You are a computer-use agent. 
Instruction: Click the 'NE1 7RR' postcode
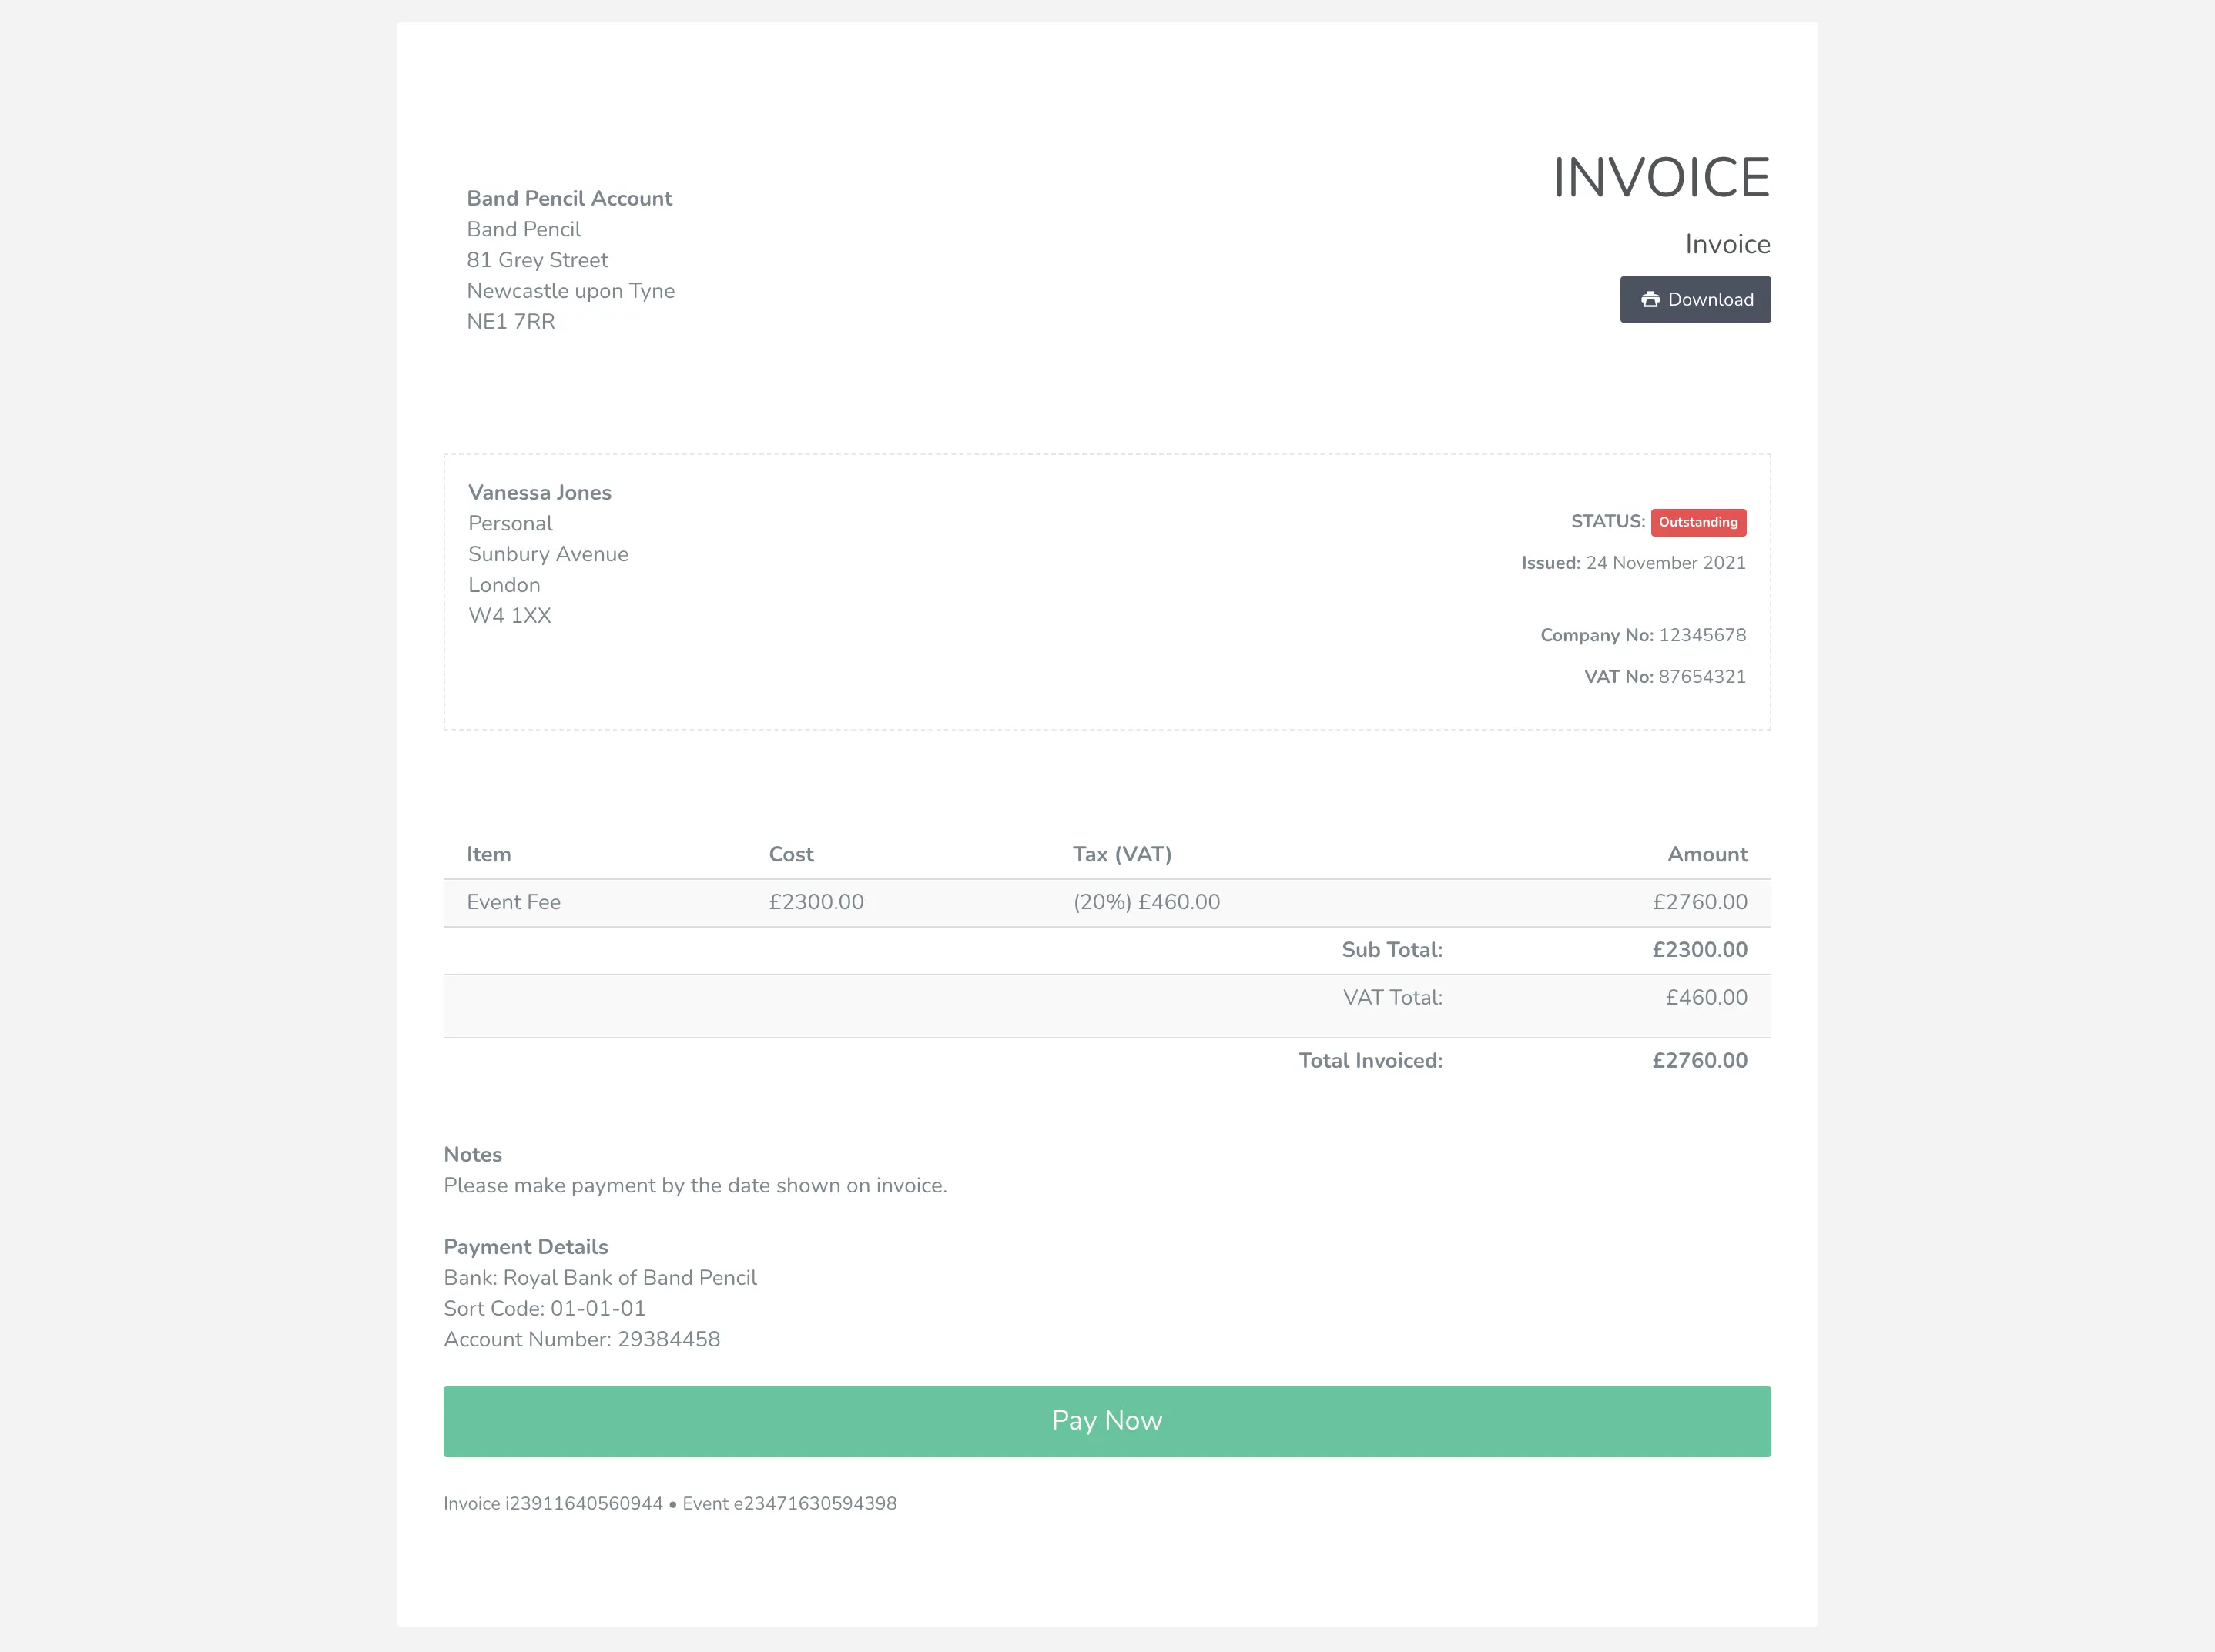pyautogui.click(x=510, y=321)
